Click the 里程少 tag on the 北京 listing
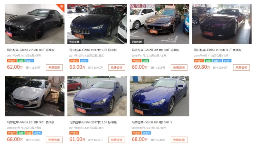Image resolution: width=256 pixels, height=145 pixels. coord(217,61)
